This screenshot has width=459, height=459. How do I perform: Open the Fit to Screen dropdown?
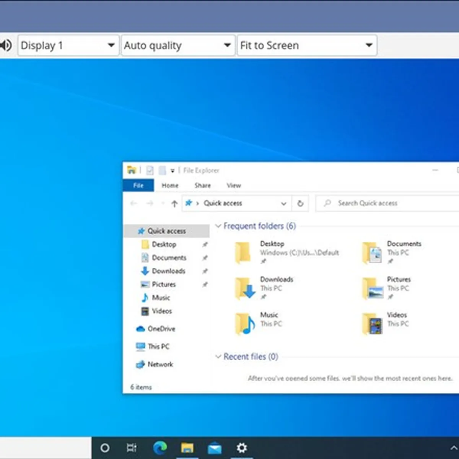click(307, 46)
